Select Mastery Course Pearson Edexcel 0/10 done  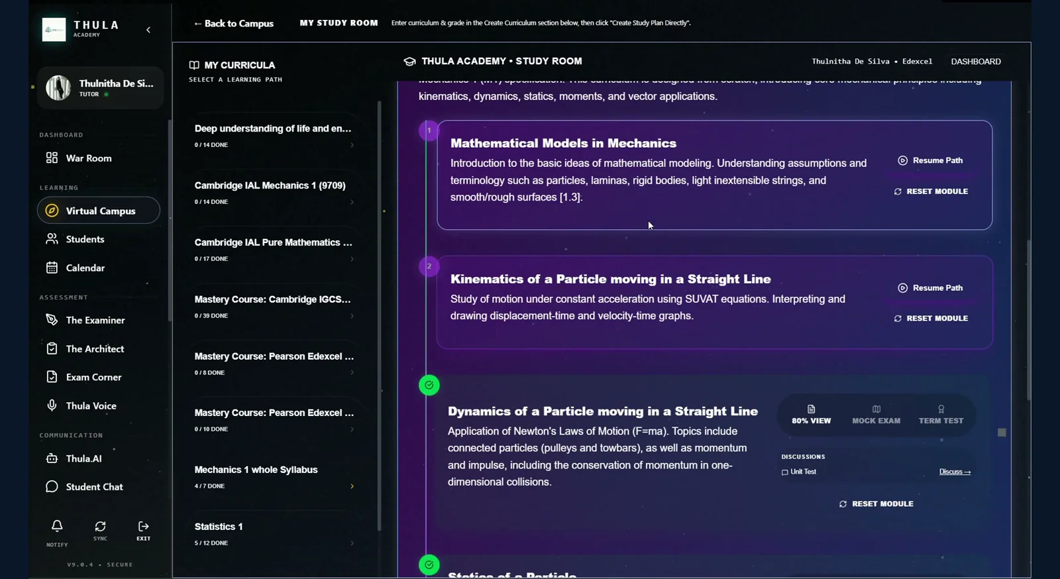pyautogui.click(x=274, y=419)
